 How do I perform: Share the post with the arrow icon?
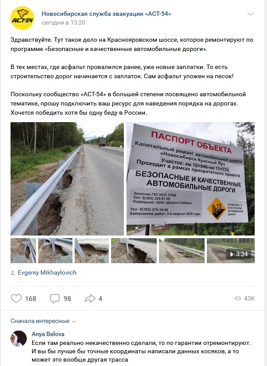[x=90, y=298]
